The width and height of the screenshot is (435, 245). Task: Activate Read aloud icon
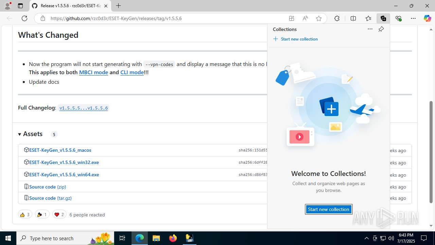pyautogui.click(x=305, y=18)
